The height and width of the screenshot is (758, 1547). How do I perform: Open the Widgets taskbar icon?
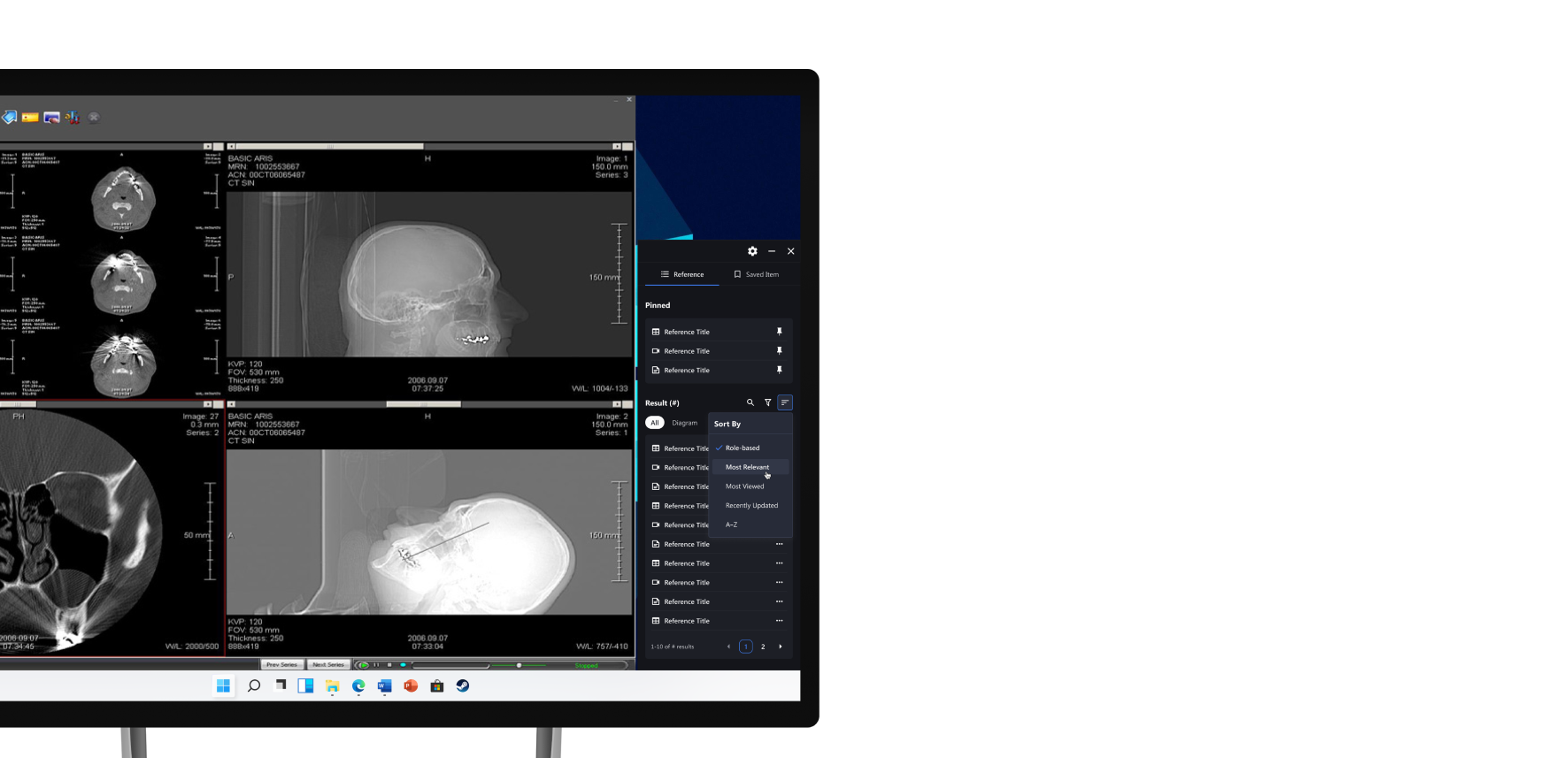(x=305, y=685)
